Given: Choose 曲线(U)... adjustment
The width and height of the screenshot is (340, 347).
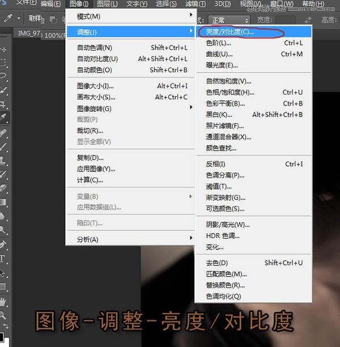Looking at the screenshot, I should tap(253, 54).
